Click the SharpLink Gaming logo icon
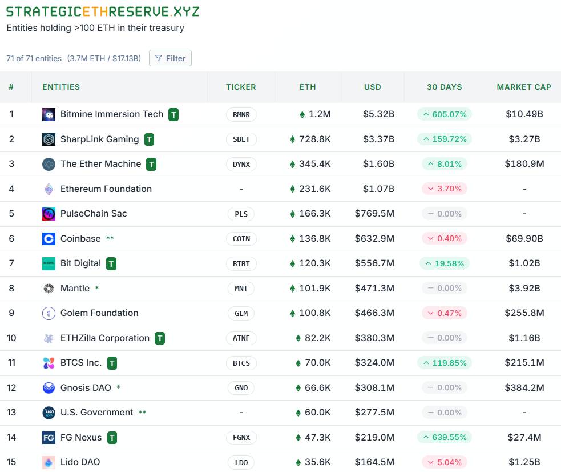 point(49,139)
